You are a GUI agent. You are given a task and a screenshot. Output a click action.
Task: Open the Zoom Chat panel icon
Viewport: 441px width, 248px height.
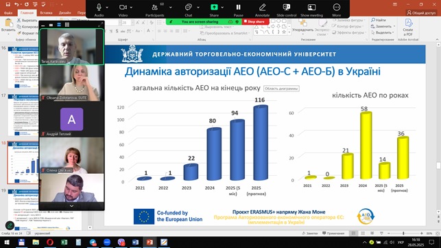(189, 8)
